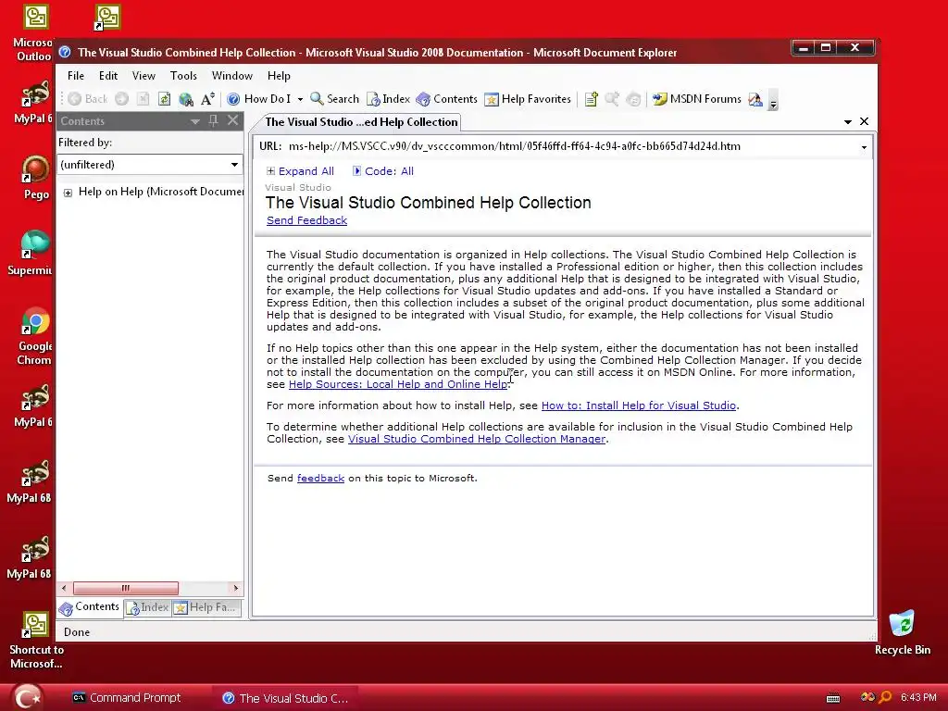Screen dimensions: 948x711
Task: Open the Recycle Bin desktop icon
Action: pos(902,633)
